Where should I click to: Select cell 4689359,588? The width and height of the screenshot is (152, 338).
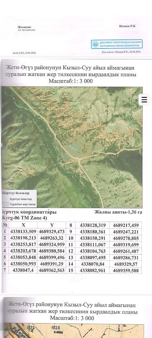tap(126, 271)
